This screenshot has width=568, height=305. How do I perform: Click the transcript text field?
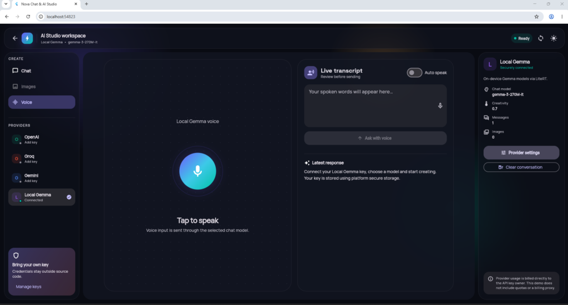pos(376,106)
